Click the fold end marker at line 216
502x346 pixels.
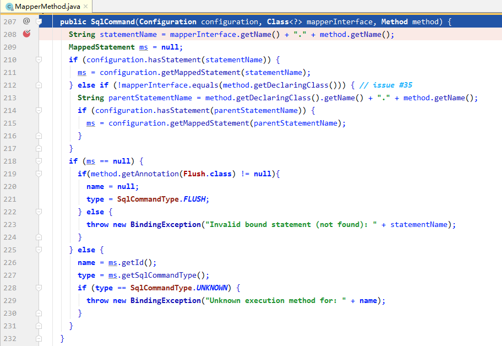point(39,136)
